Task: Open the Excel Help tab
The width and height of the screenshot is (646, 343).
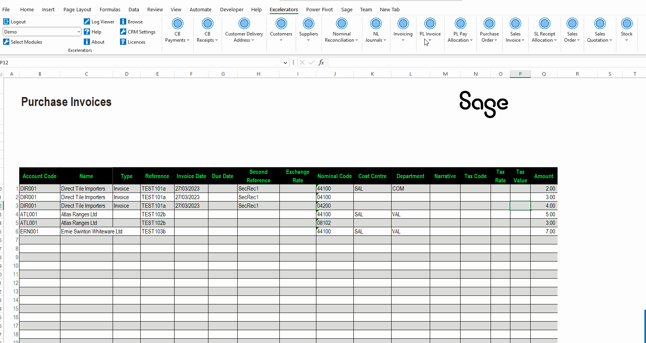Action: (256, 9)
